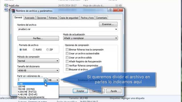
Task: Select the RAR5 format radio button
Action: tap(34, 50)
